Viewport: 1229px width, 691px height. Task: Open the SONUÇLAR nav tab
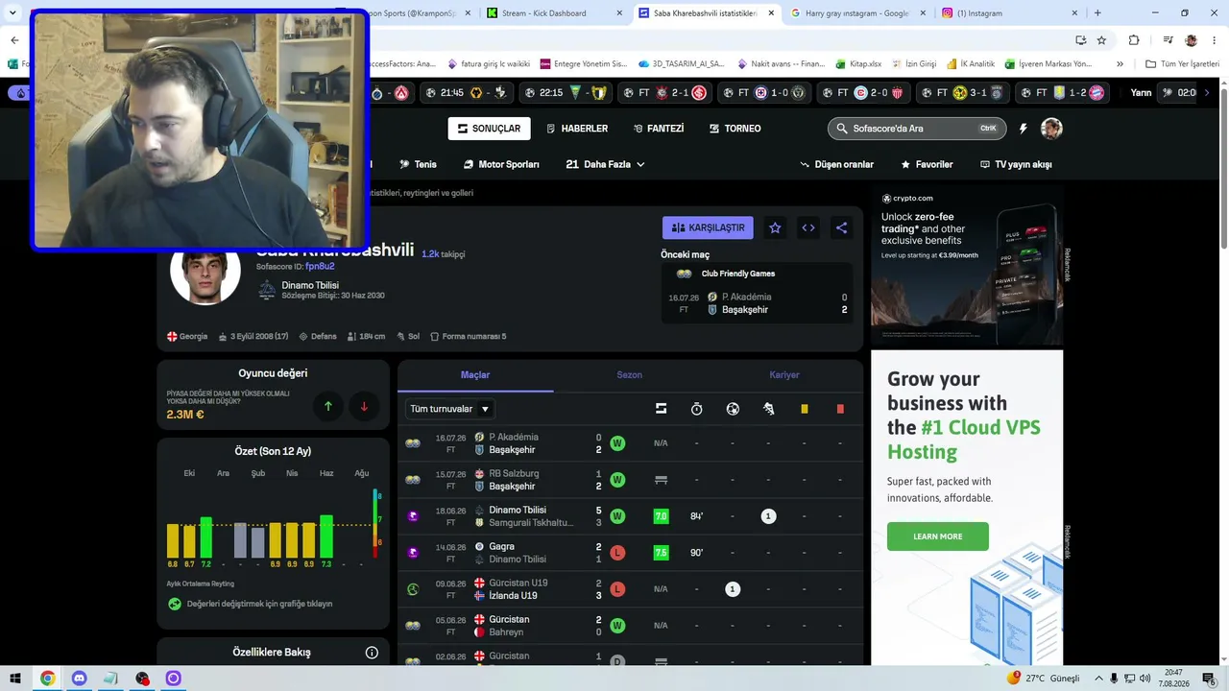[x=489, y=129]
